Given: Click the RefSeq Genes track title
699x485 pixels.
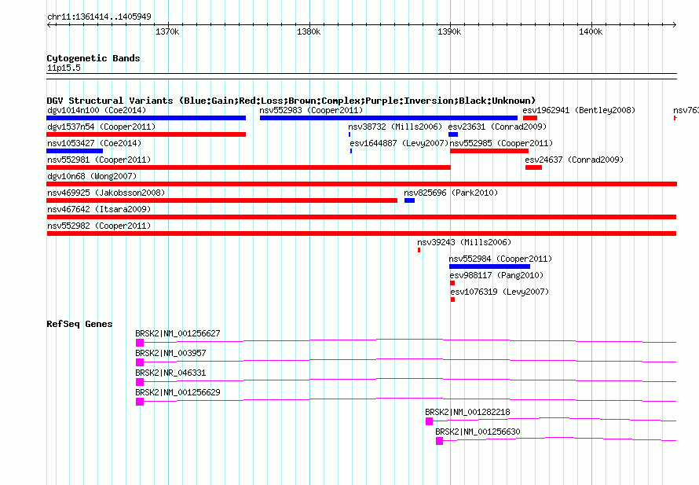Looking at the screenshot, I should tap(79, 324).
